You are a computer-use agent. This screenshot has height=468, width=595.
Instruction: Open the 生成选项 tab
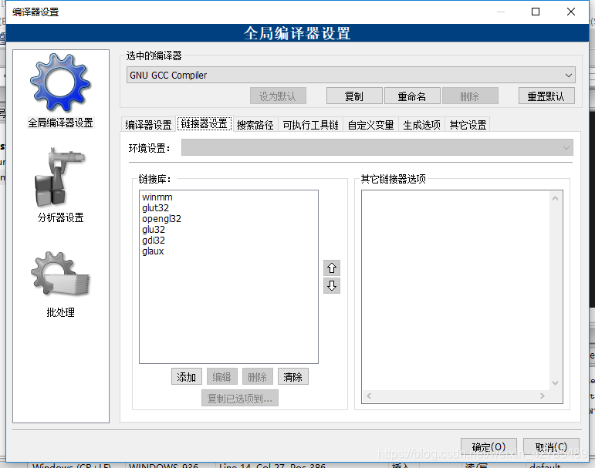(x=421, y=125)
